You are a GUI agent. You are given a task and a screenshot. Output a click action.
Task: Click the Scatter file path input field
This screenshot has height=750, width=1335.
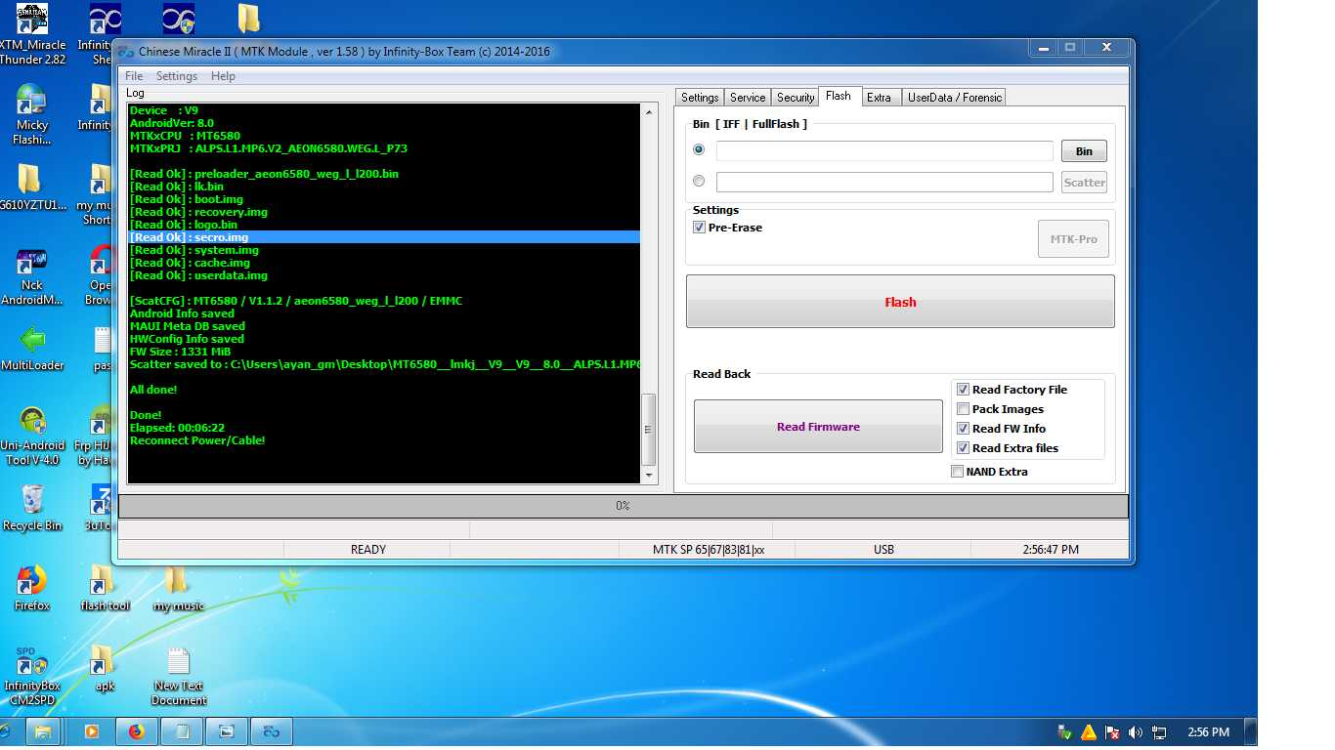[884, 183]
